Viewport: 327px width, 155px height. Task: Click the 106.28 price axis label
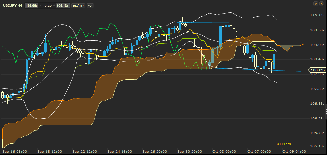click(317, 119)
